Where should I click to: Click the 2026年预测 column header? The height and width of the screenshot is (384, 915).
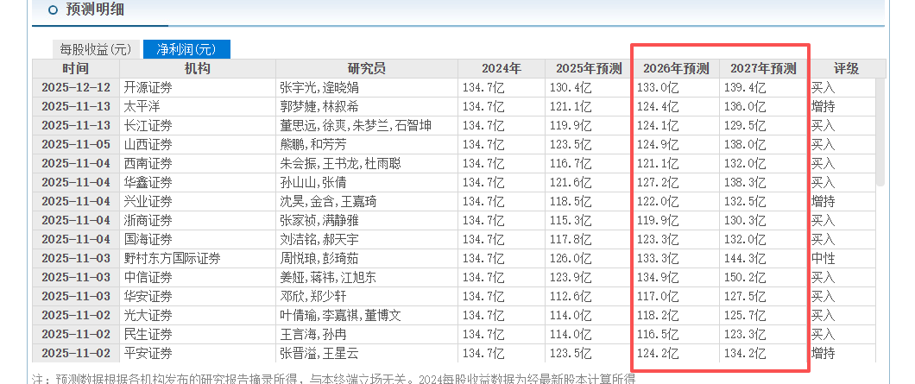point(676,69)
